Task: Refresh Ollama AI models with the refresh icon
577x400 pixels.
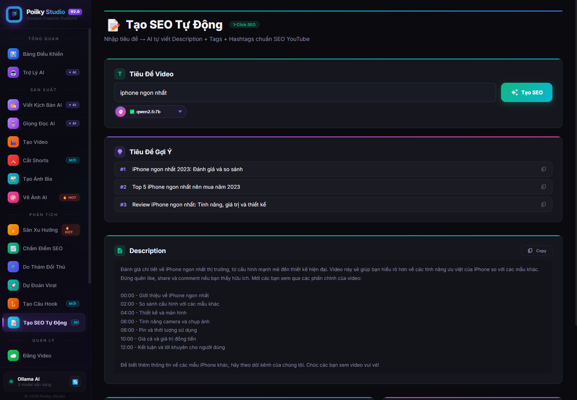Action: coord(75,382)
